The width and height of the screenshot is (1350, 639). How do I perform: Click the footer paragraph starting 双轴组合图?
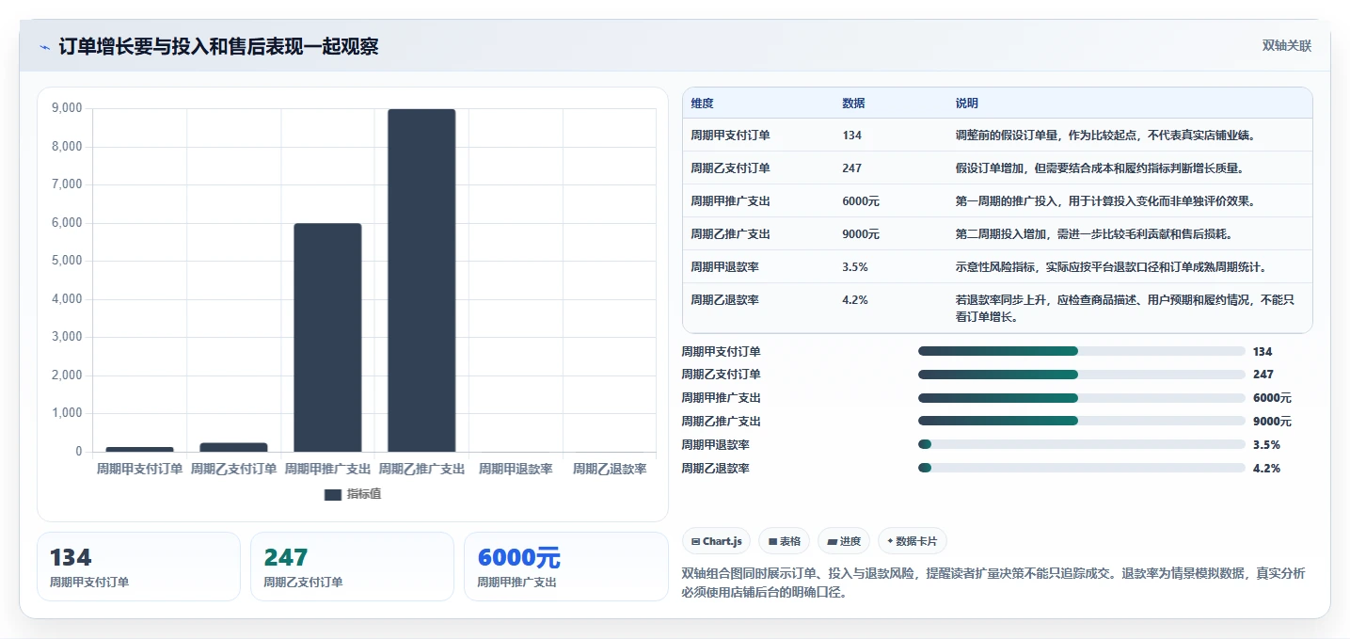click(993, 583)
